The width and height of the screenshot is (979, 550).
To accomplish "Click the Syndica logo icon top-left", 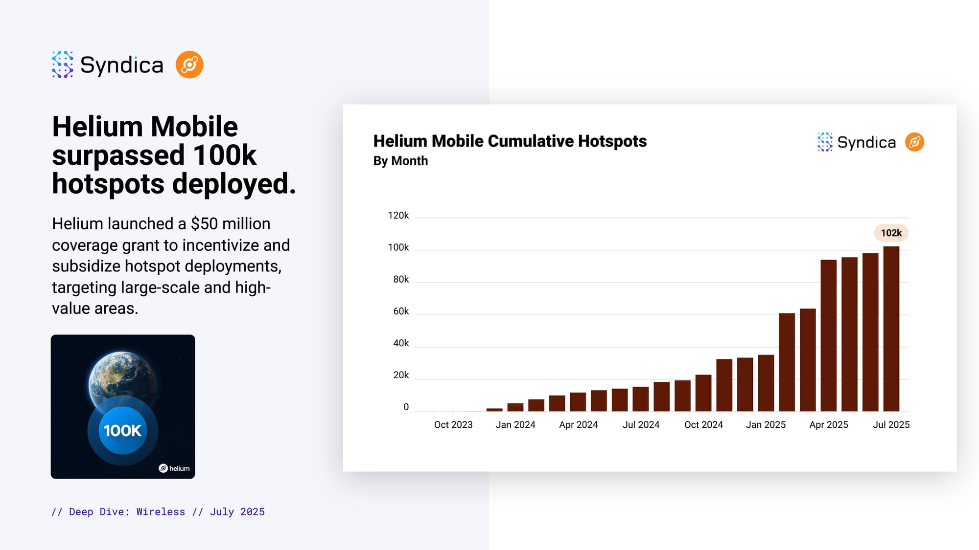I will 63,65.
